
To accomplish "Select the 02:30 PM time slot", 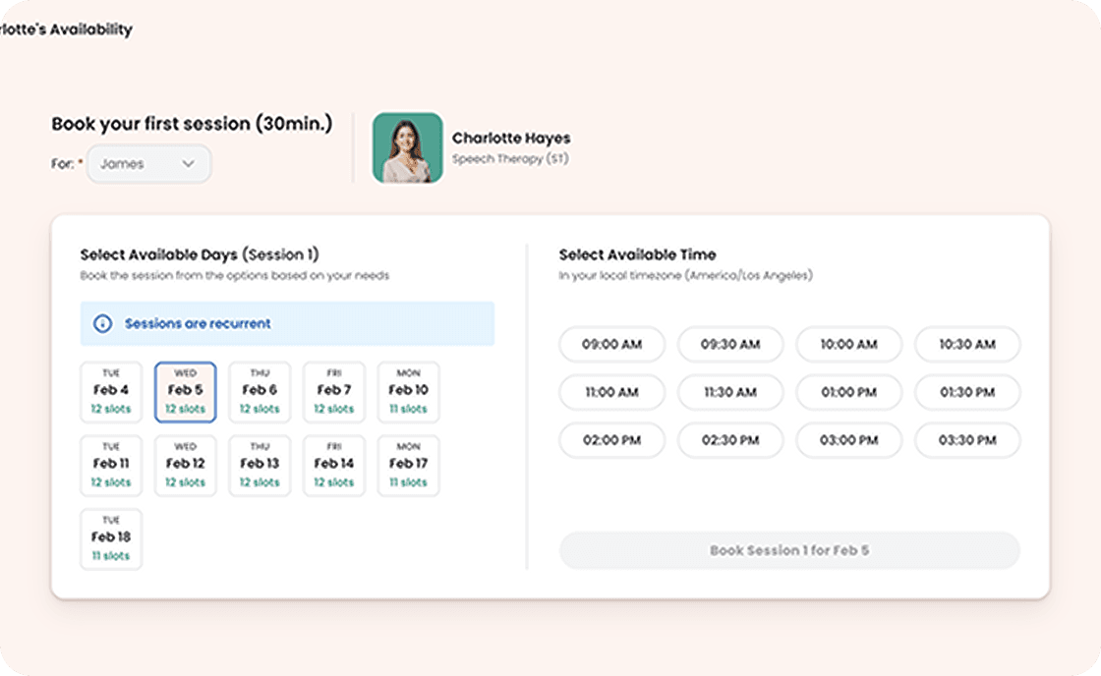I will point(730,440).
